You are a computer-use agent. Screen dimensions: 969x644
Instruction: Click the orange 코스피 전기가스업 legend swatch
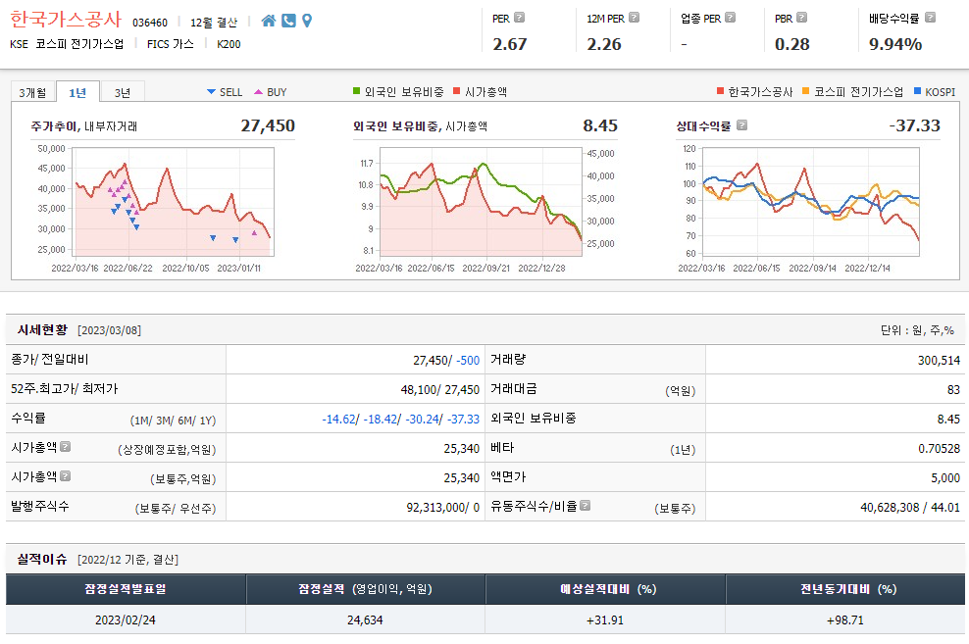click(806, 91)
